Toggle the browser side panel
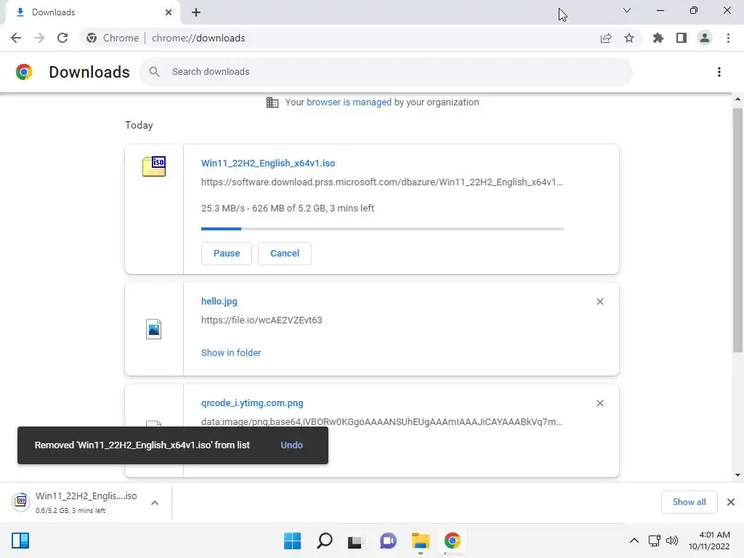 coord(682,38)
